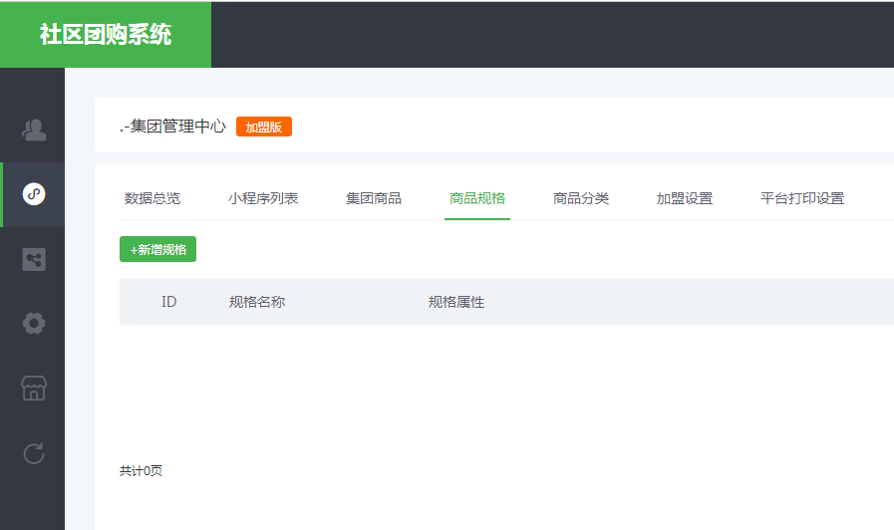Open the user profile sidebar icon

tap(34, 130)
